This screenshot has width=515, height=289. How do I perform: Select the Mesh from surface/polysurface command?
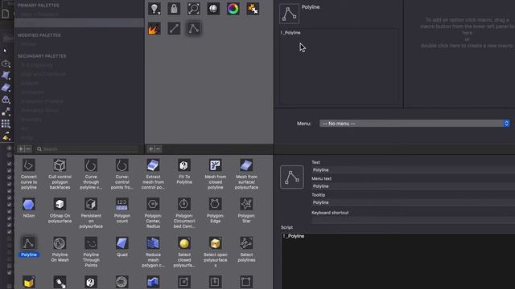tap(246, 174)
